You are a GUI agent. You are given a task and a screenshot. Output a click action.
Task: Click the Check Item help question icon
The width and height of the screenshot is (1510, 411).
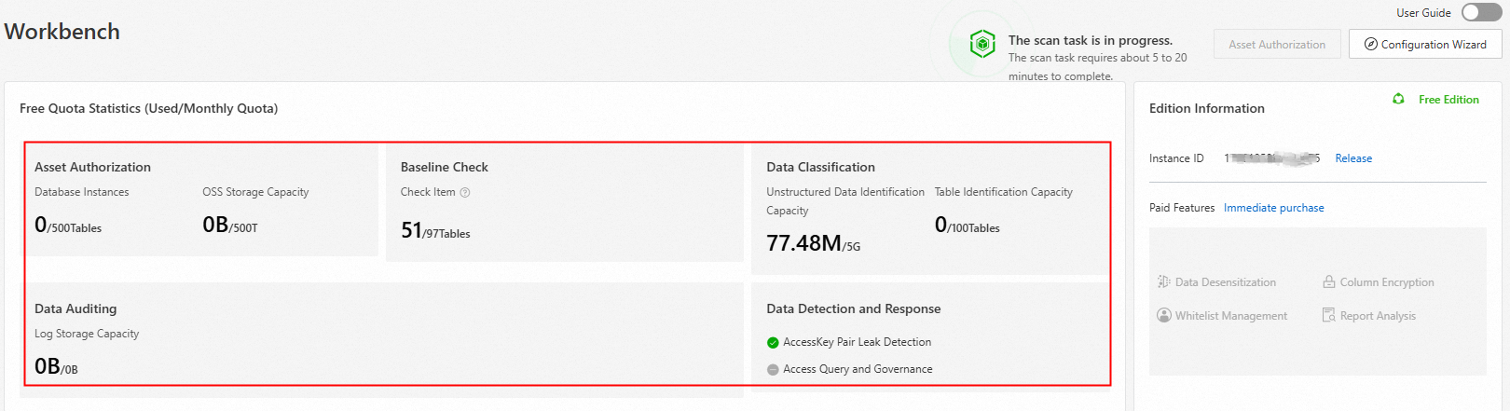tap(465, 193)
